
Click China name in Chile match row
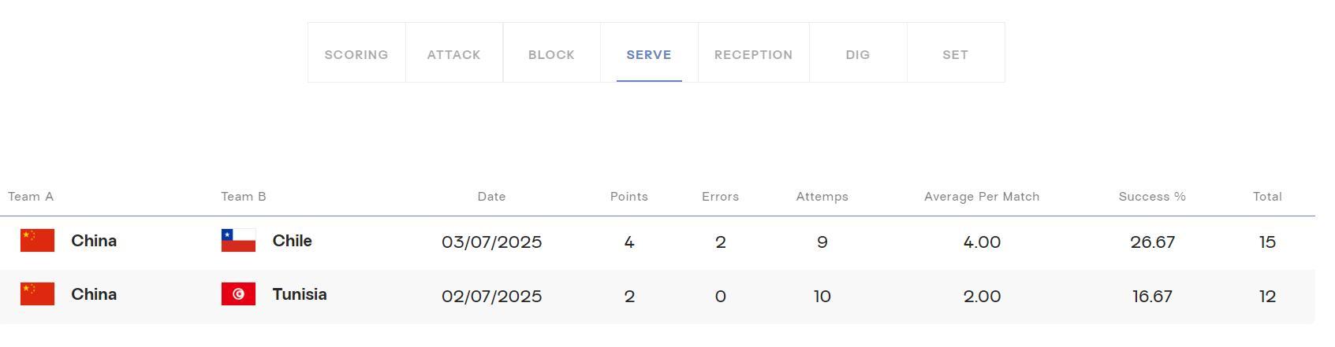coord(94,241)
